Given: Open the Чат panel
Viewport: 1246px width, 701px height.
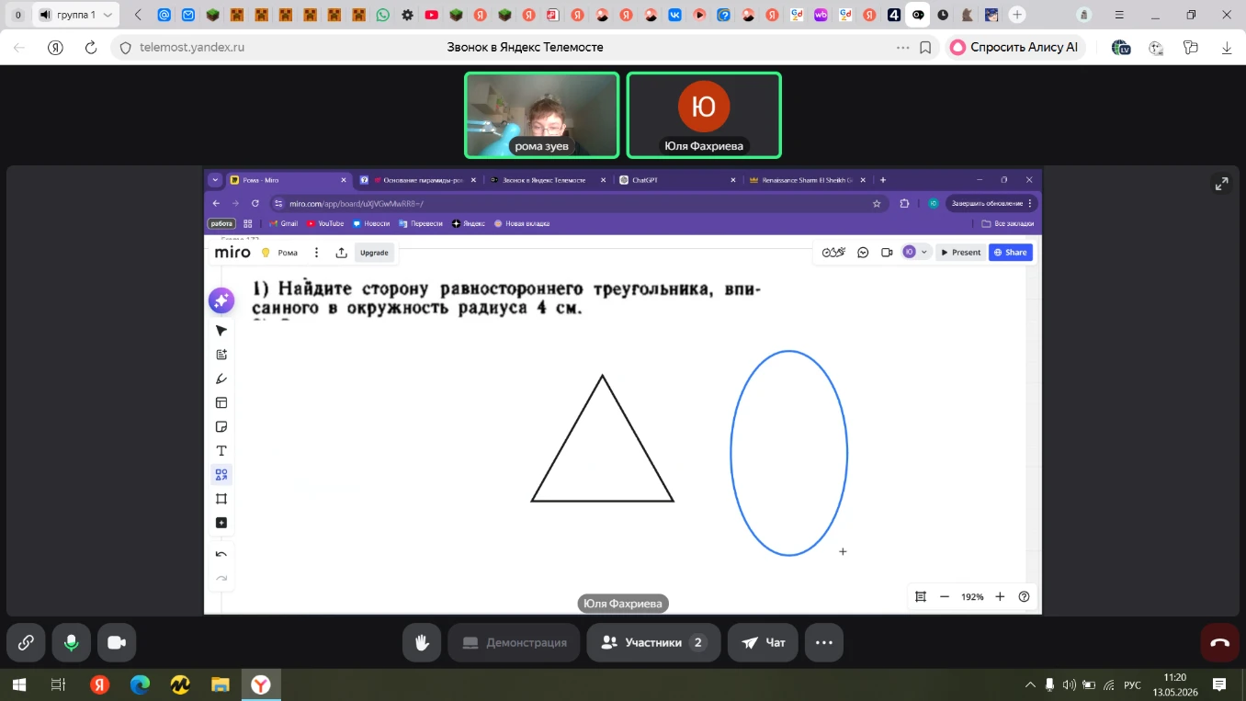Looking at the screenshot, I should (x=764, y=642).
